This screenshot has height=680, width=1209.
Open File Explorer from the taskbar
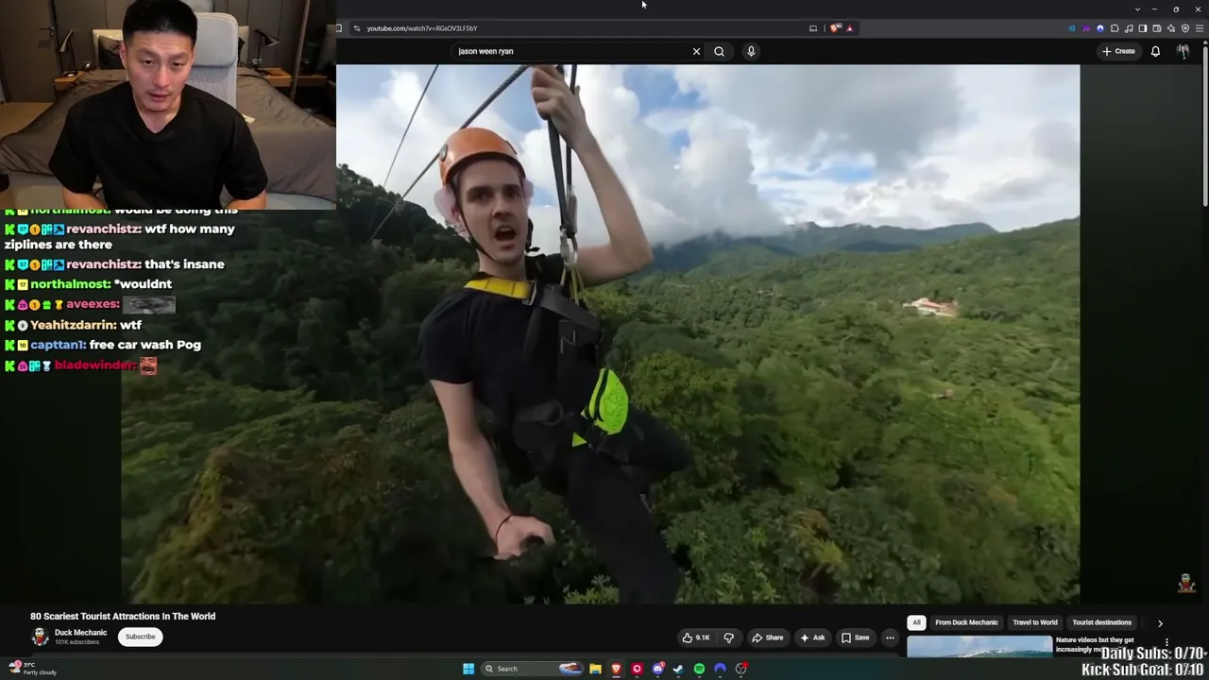point(595,669)
